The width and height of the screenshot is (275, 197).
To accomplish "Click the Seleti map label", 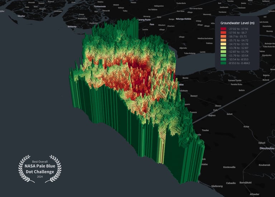I will tap(230, 114).
